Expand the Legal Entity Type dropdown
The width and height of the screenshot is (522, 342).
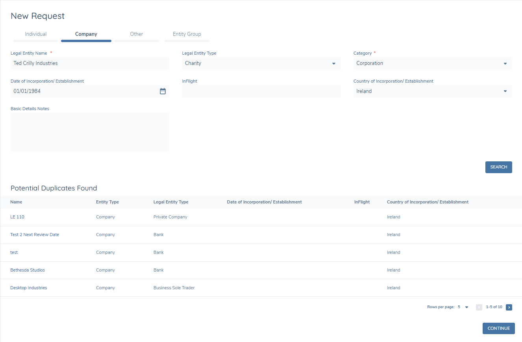click(333, 63)
